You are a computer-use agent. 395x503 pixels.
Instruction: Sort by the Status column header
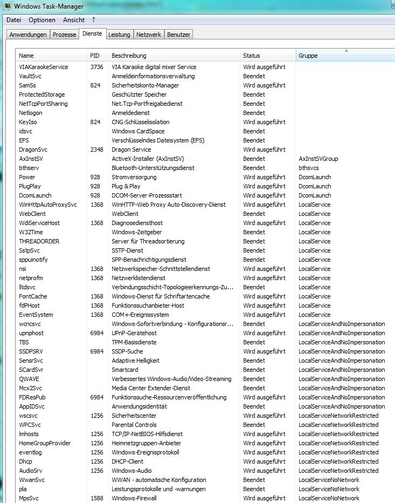[268, 56]
